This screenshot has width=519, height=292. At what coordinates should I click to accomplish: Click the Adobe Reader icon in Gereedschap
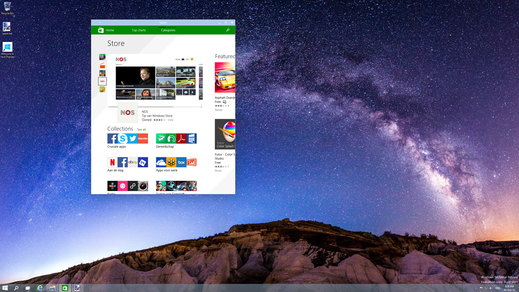pyautogui.click(x=181, y=138)
